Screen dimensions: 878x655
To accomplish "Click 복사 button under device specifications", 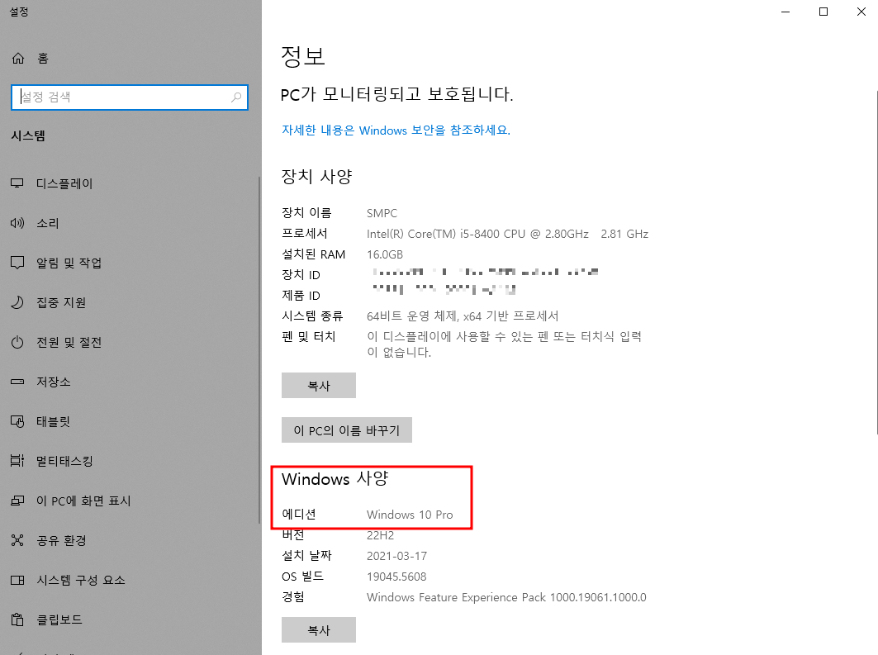I will (x=319, y=385).
